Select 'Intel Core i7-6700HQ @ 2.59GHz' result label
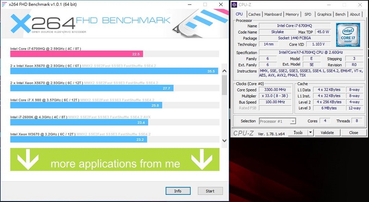The height and width of the screenshot is (202, 369). (x=45, y=49)
